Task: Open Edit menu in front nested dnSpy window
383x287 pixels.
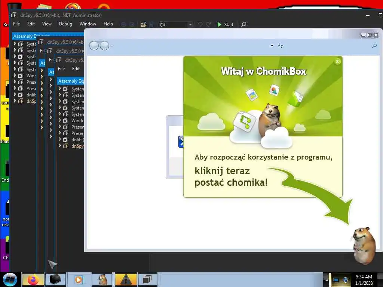Action: (76, 69)
